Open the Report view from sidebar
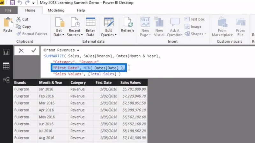This screenshot has width=255, height=143. [x=6, y=52]
